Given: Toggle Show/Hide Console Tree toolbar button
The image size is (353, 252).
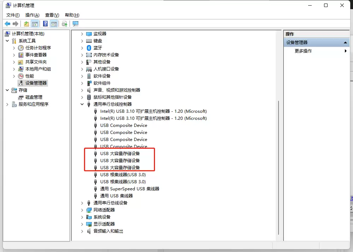Looking at the screenshot, I should pyautogui.click(x=35, y=24).
